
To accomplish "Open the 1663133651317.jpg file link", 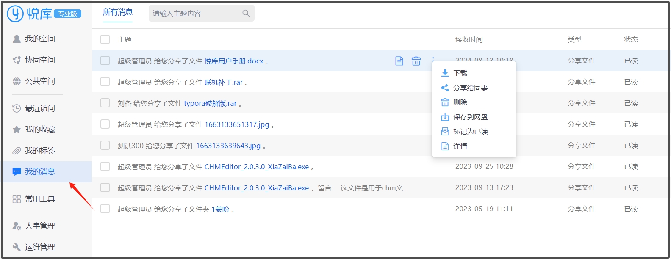I will click(237, 124).
